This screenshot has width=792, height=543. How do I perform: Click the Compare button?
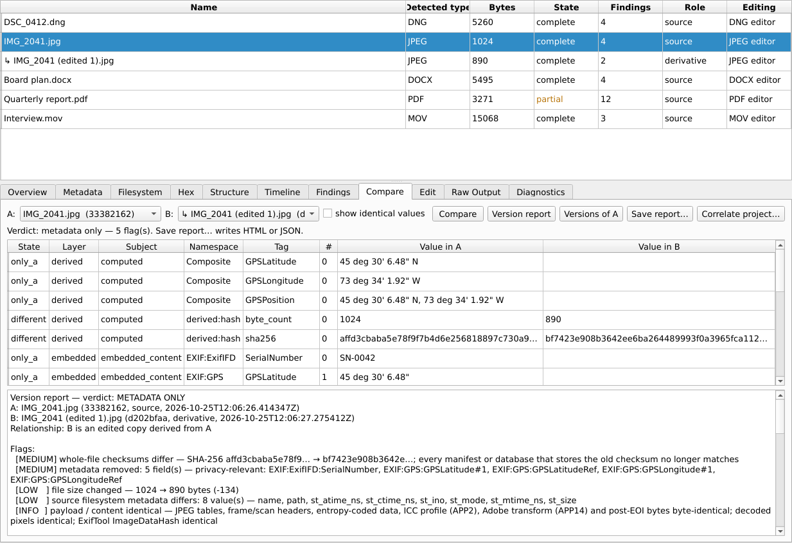pyautogui.click(x=458, y=214)
